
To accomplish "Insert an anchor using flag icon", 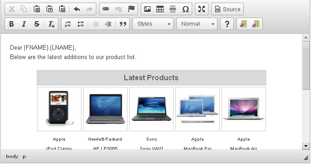I will (131, 9).
